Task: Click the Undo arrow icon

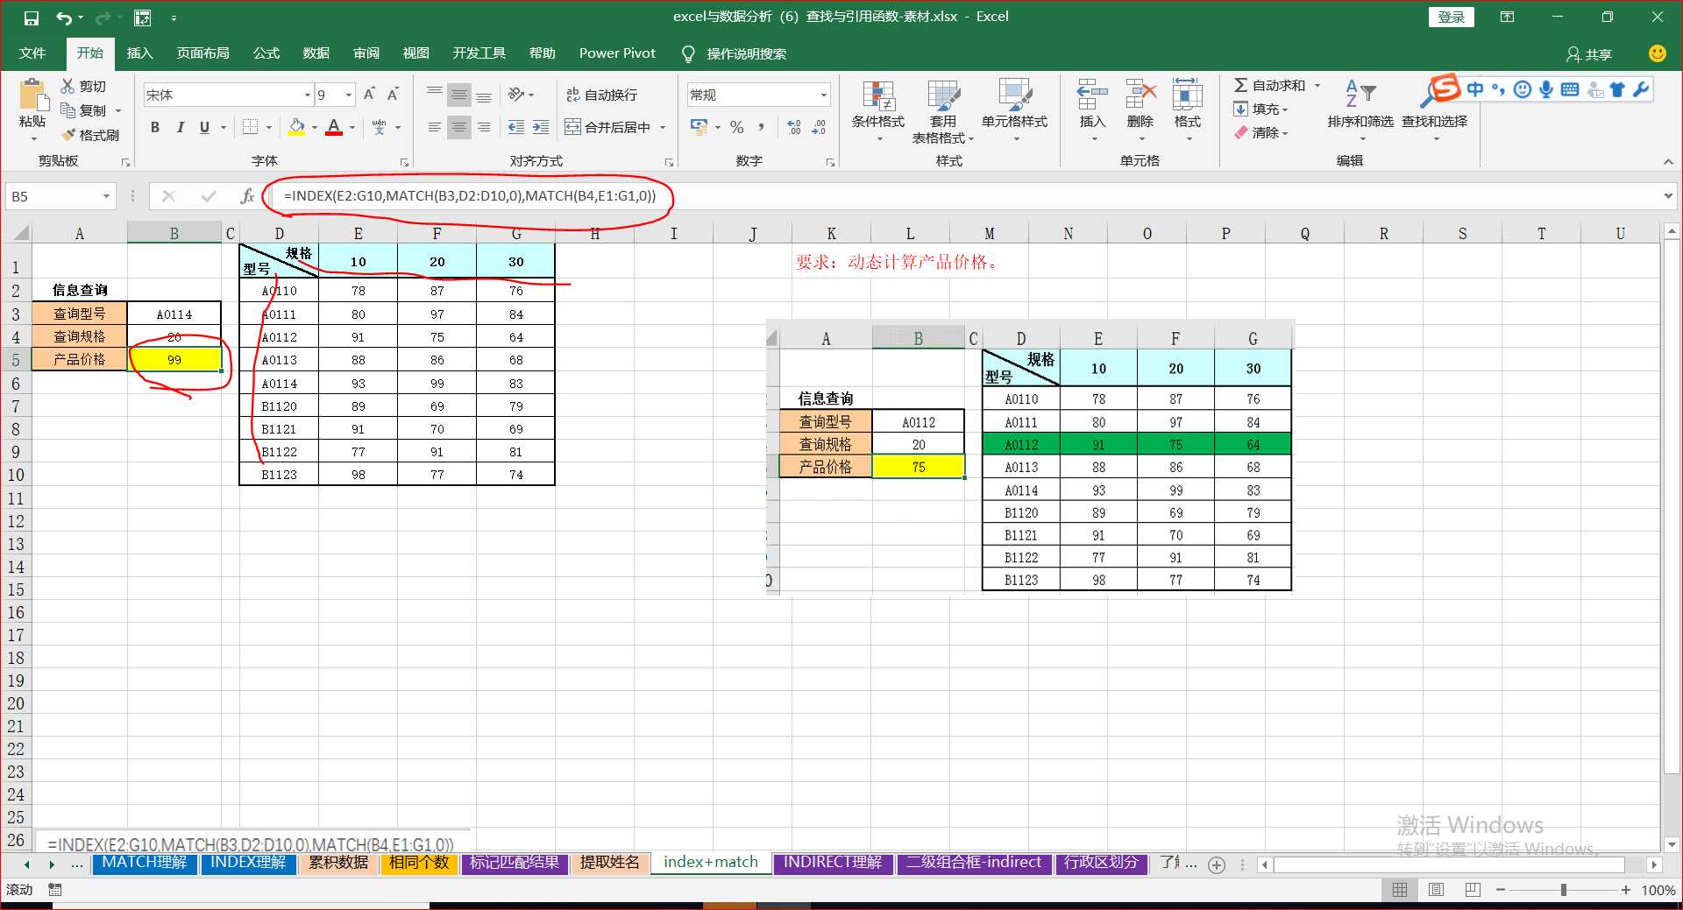Action: click(64, 18)
